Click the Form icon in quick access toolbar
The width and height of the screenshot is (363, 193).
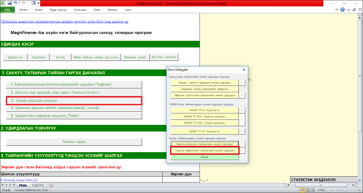(x=33, y=3)
